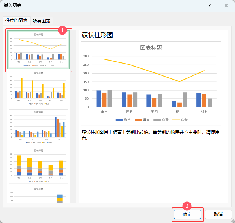Screen dimensions: 235x223
Task: Select the partially visible fifth chart thumbnail
Action: [39, 195]
